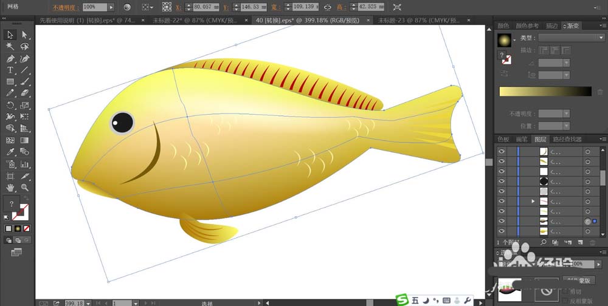Open the gradient 不透明度 dropdown
This screenshot has width=608, height=306.
(x=567, y=114)
